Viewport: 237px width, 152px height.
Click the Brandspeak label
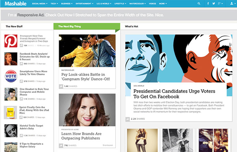108,145
